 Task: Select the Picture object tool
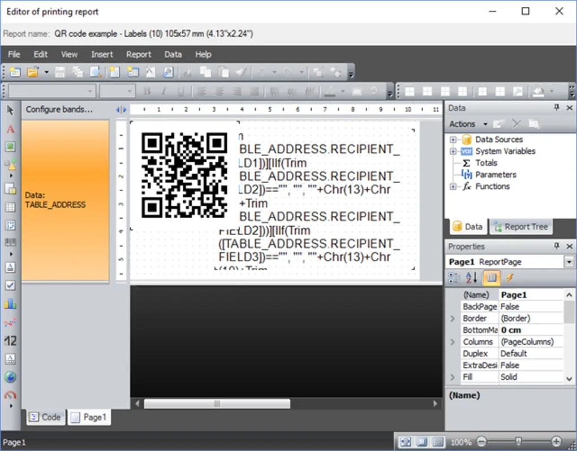pos(10,147)
